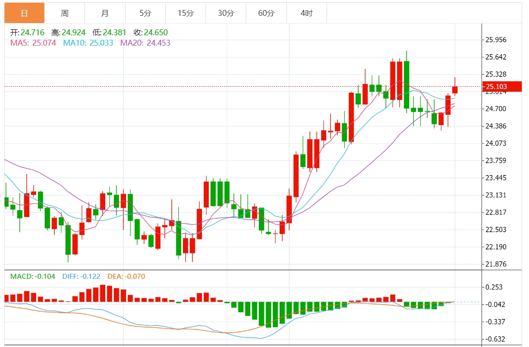Viewport: 529px width, 347px height.
Task: Click the 22.190 price axis label
Action: point(496,247)
